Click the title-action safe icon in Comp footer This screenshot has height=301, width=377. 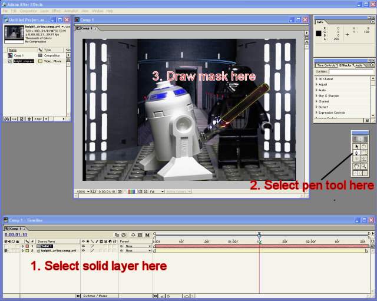tap(94, 191)
